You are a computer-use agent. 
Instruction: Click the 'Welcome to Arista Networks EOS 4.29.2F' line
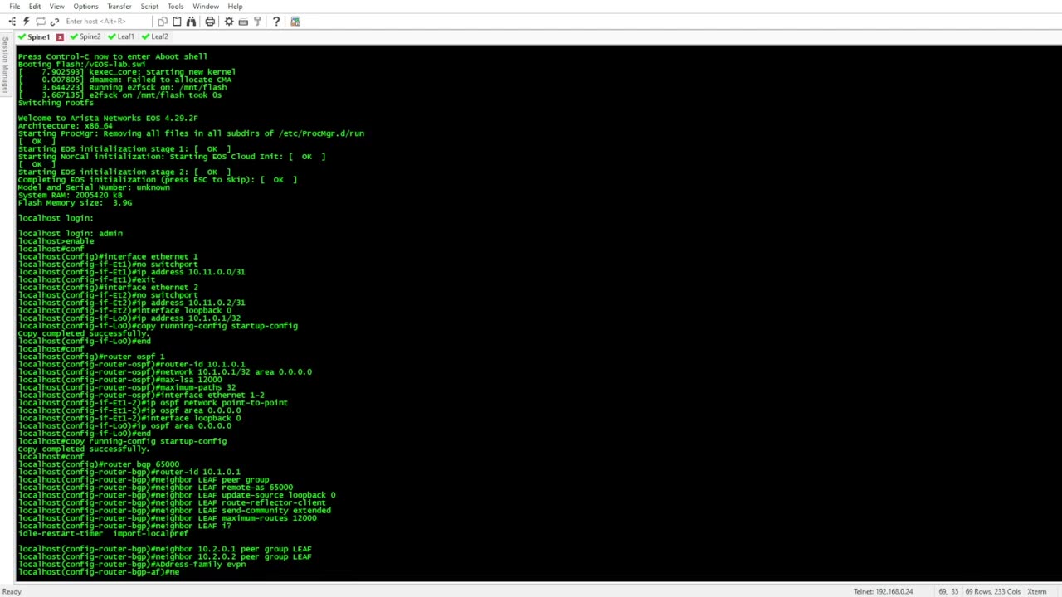[x=108, y=118]
